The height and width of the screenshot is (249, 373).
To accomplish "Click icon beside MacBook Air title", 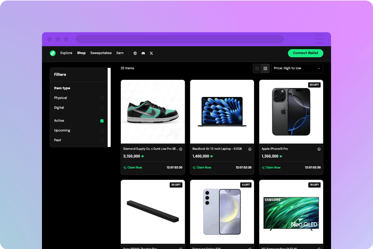I will click(x=250, y=149).
